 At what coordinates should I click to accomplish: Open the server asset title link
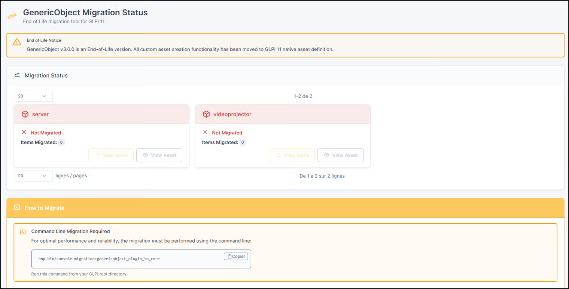click(x=40, y=114)
